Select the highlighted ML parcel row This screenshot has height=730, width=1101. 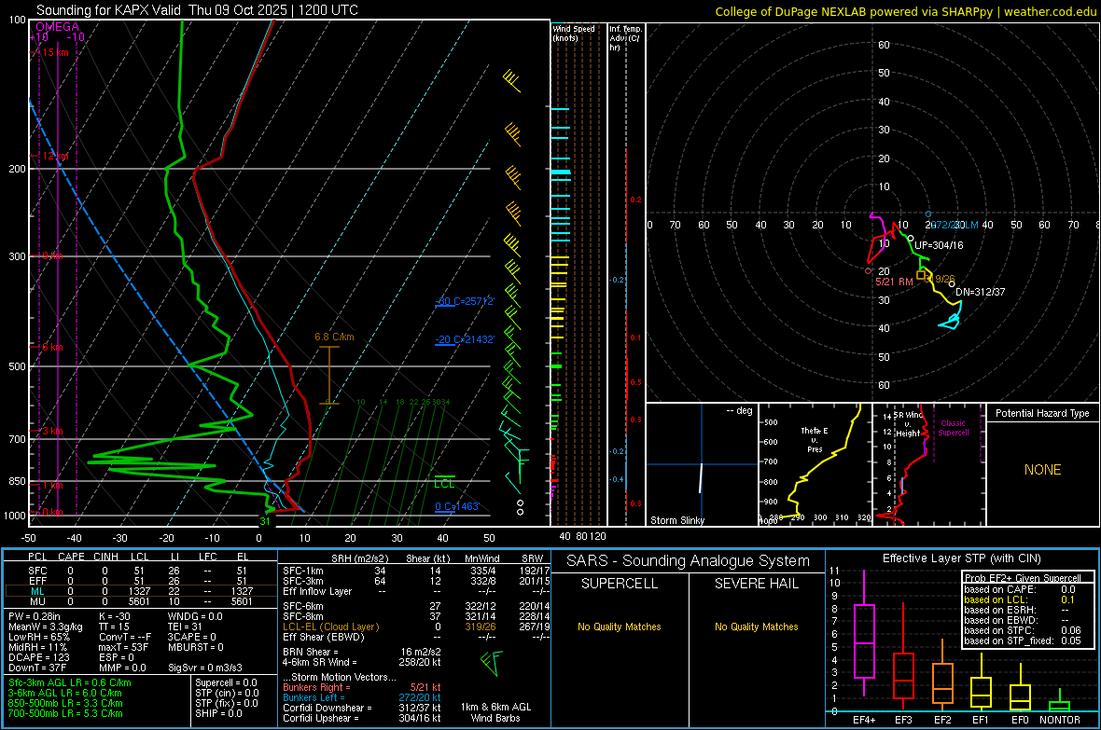pos(141,591)
